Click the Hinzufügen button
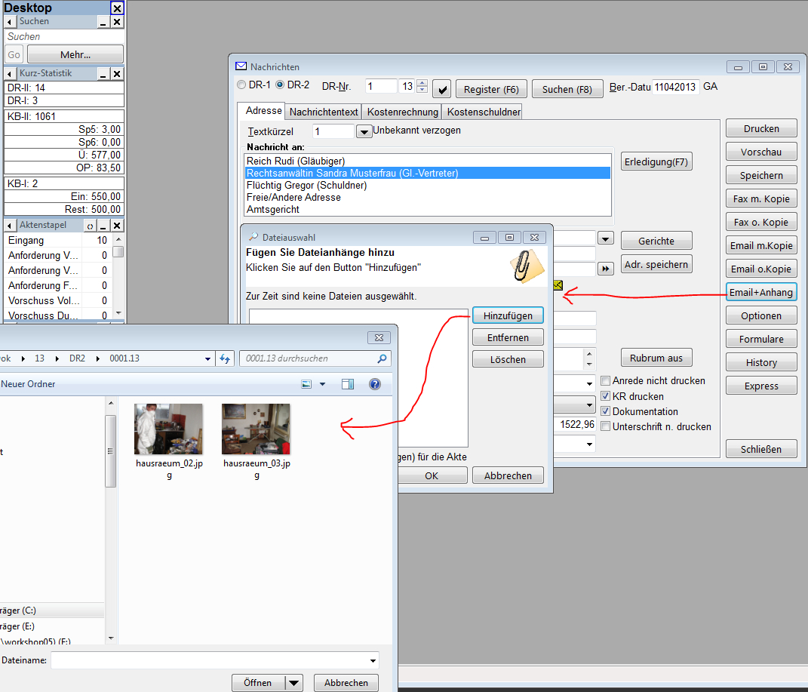 pyautogui.click(x=508, y=315)
